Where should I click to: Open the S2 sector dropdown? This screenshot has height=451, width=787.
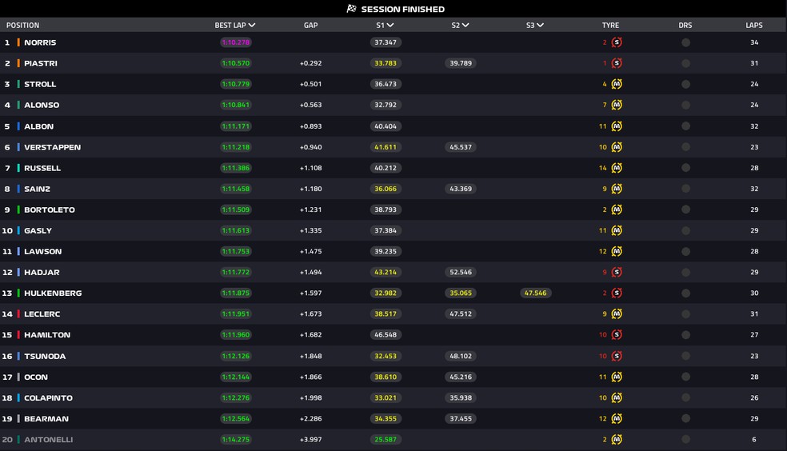tap(465, 25)
